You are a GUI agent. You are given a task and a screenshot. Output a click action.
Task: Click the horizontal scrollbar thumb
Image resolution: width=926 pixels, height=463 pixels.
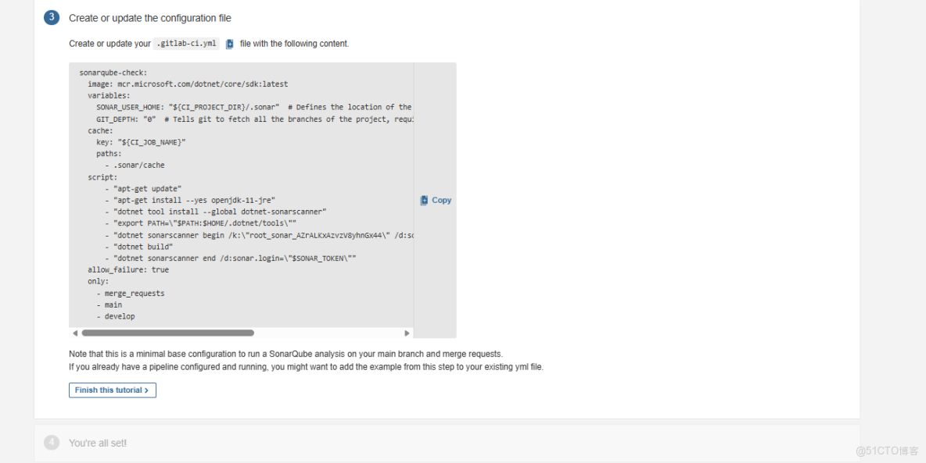(168, 332)
